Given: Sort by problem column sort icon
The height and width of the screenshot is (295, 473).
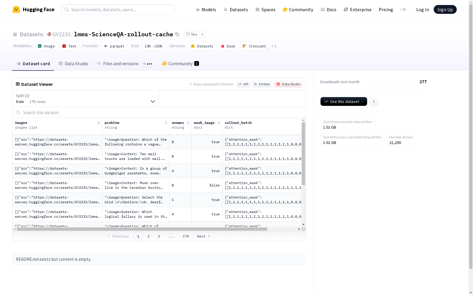Looking at the screenshot, I should click(166, 123).
